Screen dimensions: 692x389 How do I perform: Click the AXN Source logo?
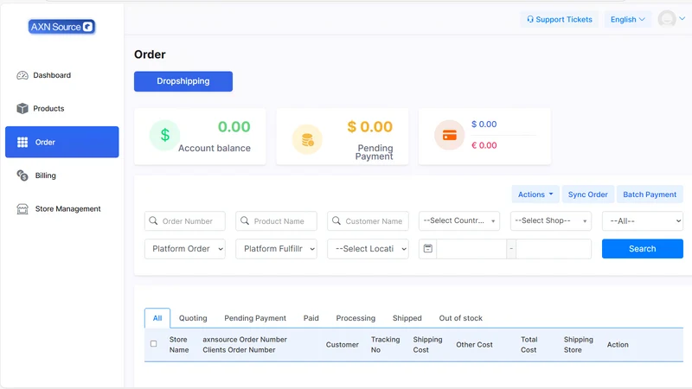pyautogui.click(x=61, y=27)
